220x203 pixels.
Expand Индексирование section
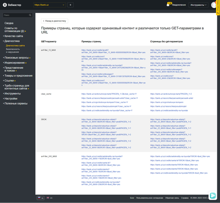pos(15,63)
